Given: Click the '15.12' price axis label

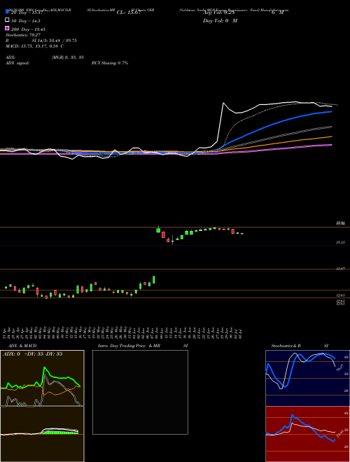Looking at the screenshot, I should pos(341,242).
